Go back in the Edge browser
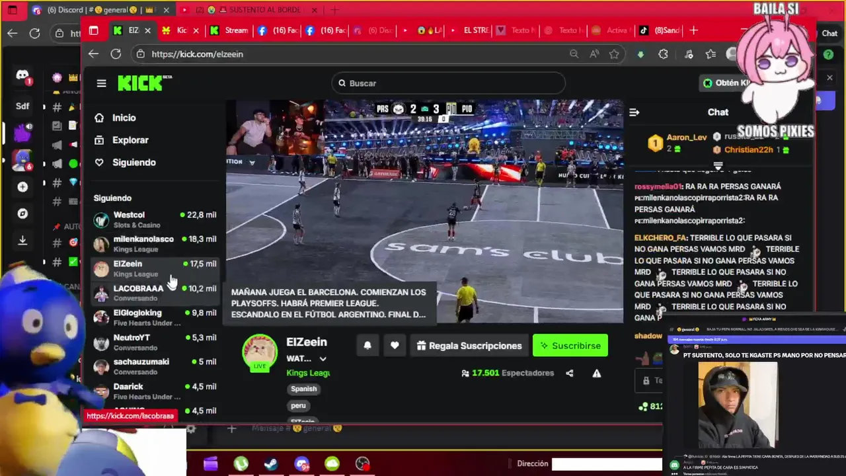The height and width of the screenshot is (476, 846). [94, 54]
